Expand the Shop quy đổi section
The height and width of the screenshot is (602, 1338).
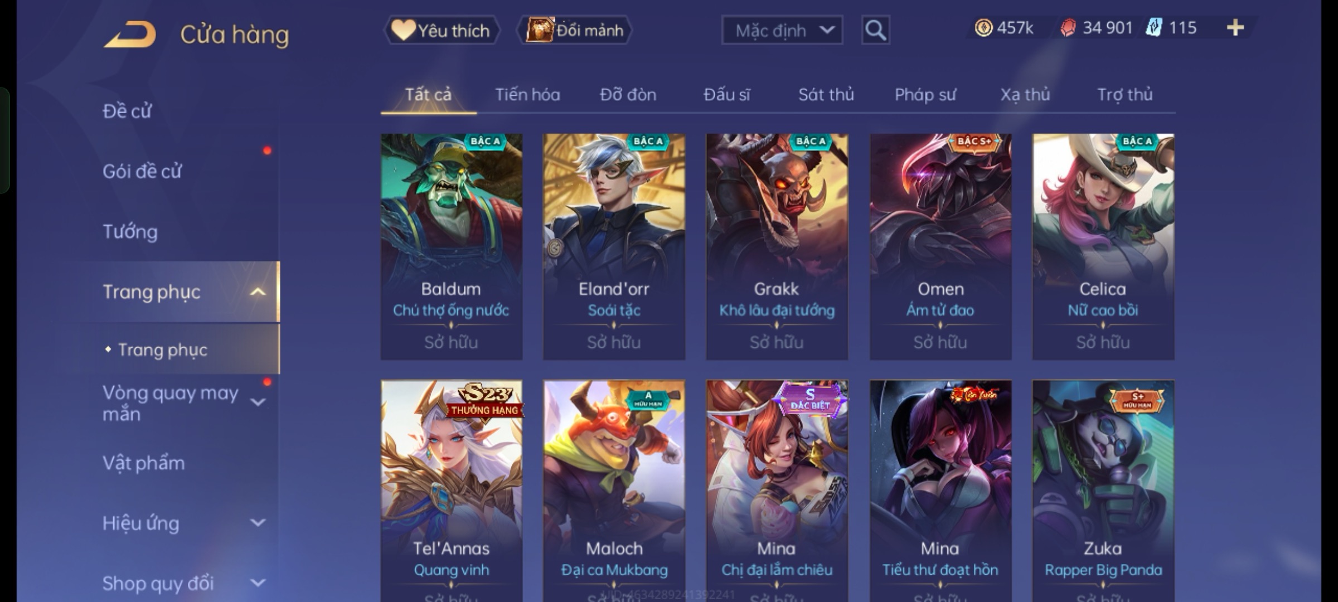tap(258, 583)
